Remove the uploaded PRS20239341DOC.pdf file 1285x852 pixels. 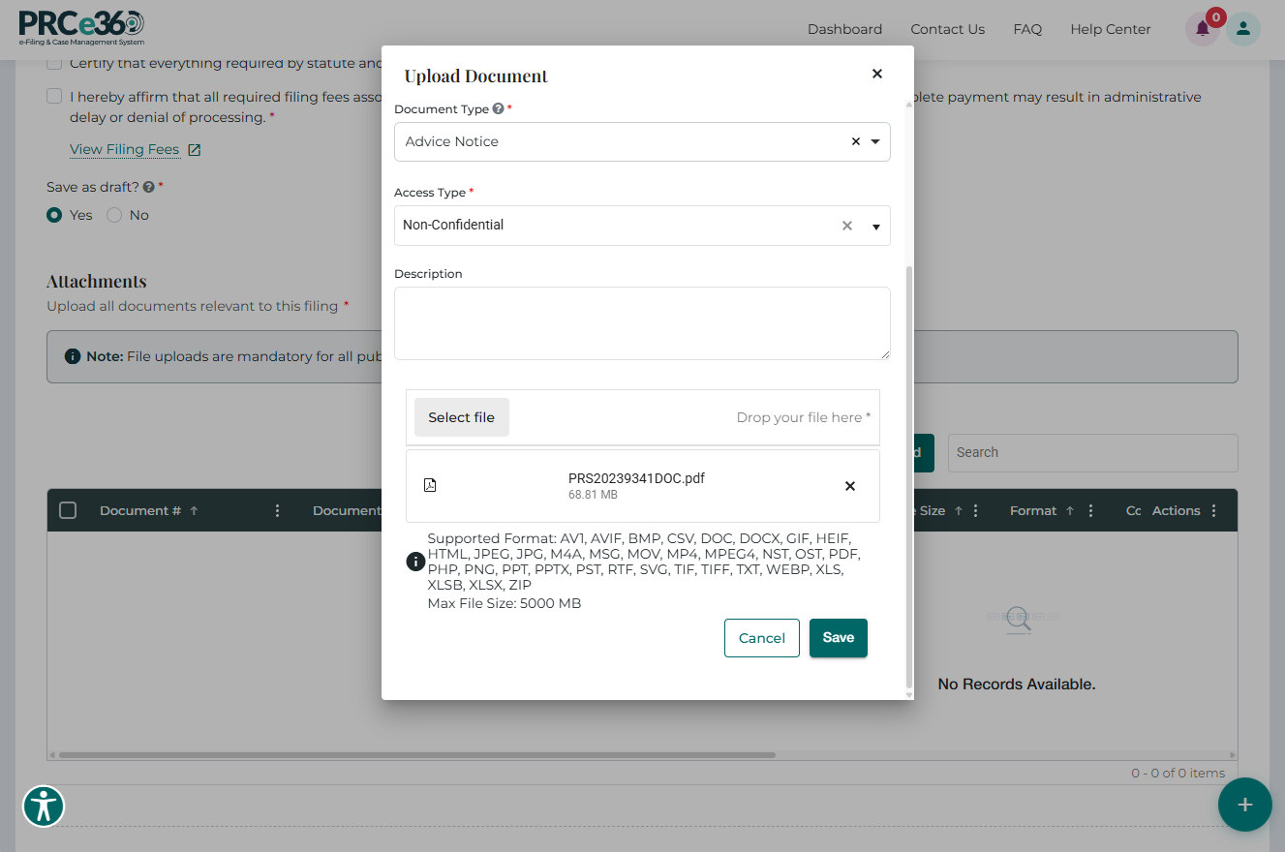(849, 486)
